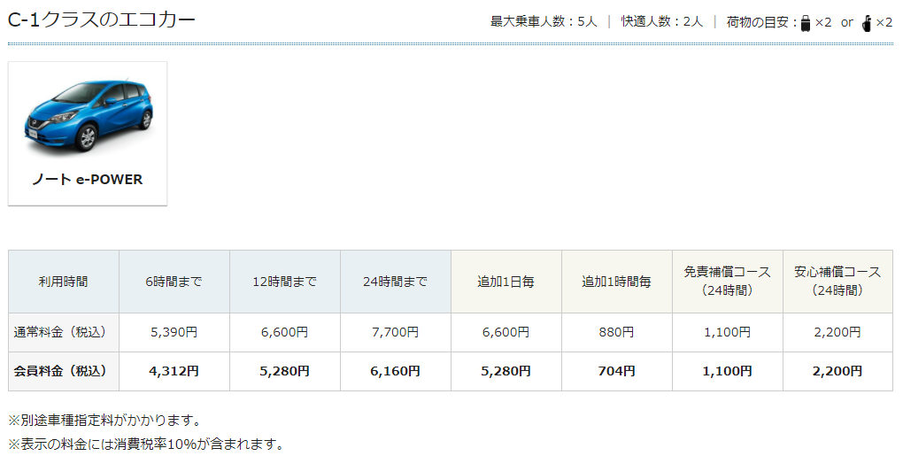The image size is (903, 456).
Task: Choose the 24時間まで column header
Action: tap(395, 282)
